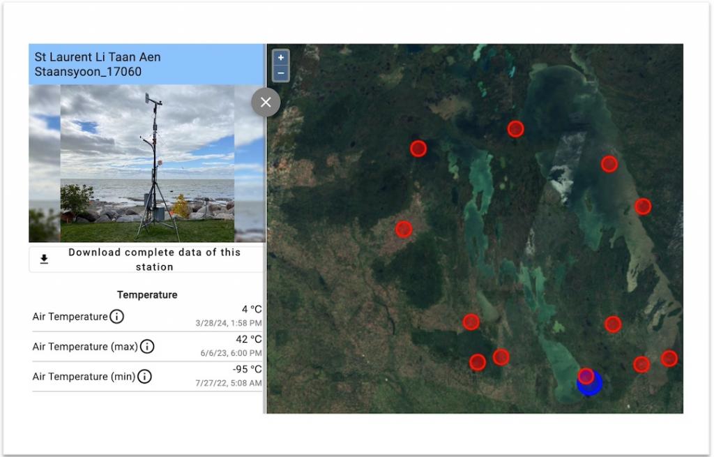Show info for Air Temperature (min)
This screenshot has height=457, width=714.
pos(144,377)
